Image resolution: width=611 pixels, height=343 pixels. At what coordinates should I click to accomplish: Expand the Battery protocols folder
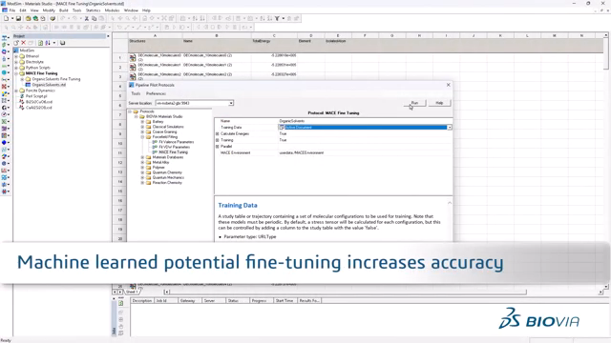pyautogui.click(x=142, y=122)
